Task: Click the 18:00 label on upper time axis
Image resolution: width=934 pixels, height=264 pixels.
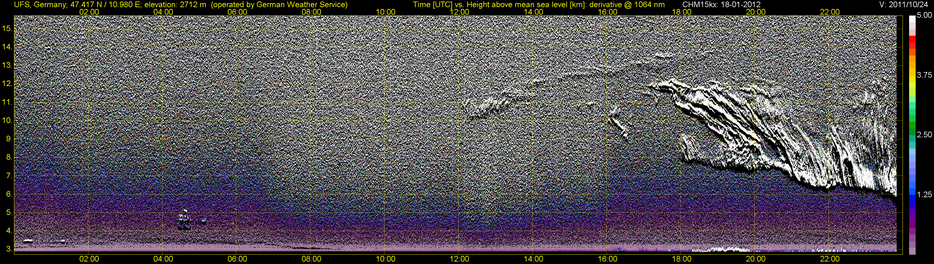Action: [x=682, y=12]
